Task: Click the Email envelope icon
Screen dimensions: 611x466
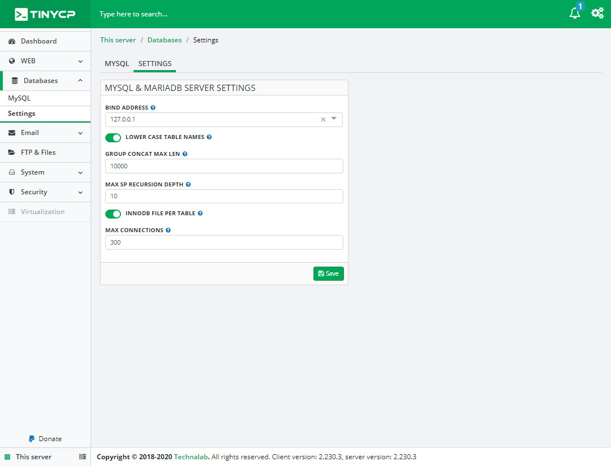Action: tap(12, 133)
